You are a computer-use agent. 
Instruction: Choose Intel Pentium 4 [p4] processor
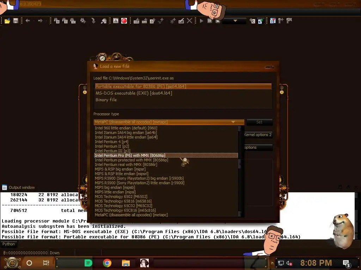[166, 142]
